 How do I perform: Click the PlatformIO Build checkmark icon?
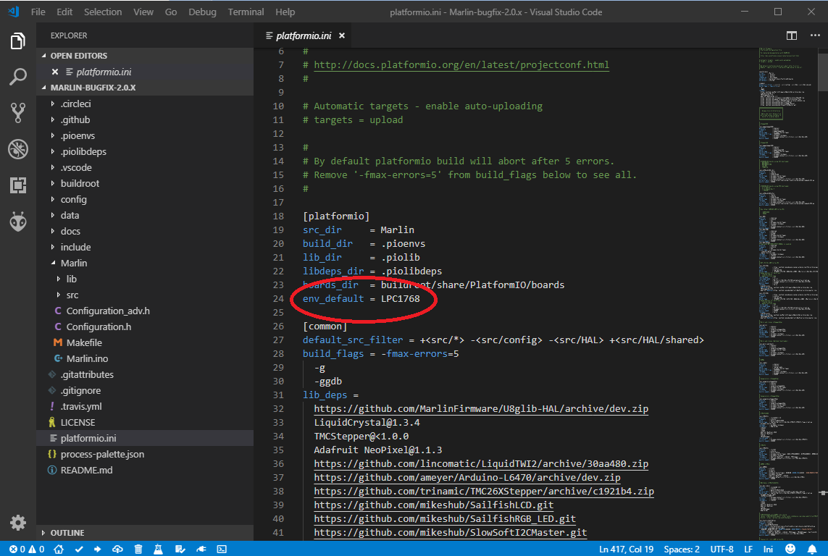click(x=79, y=549)
